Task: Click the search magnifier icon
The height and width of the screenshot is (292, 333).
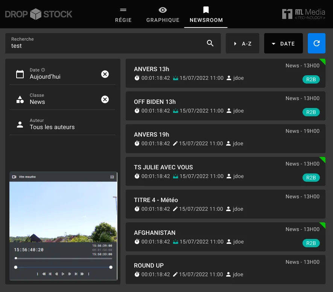Action: point(210,43)
